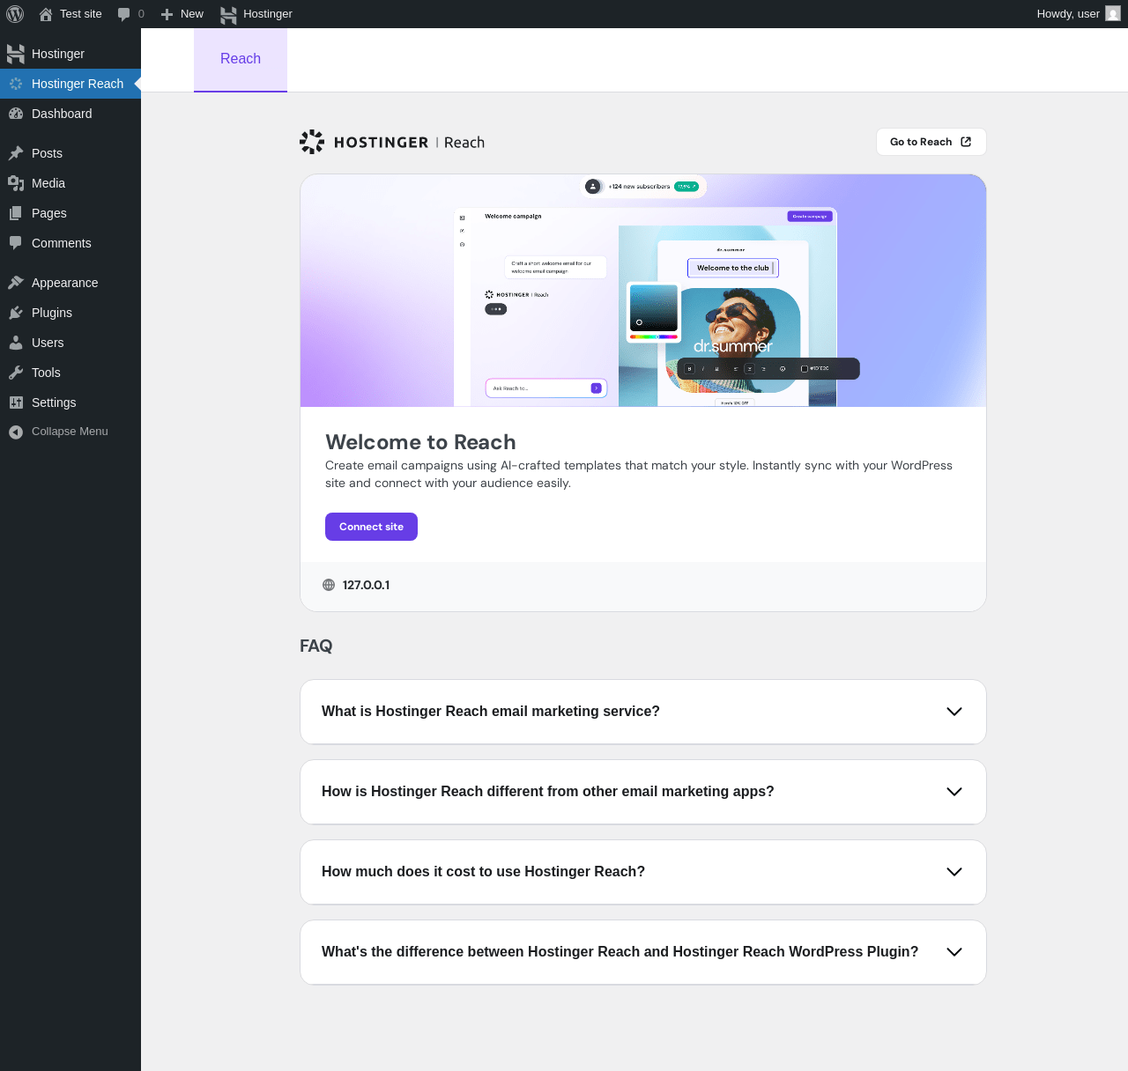Viewport: 1128px width, 1071px height.
Task: Click the Hostinger Reach sidebar icon
Action: point(16,84)
